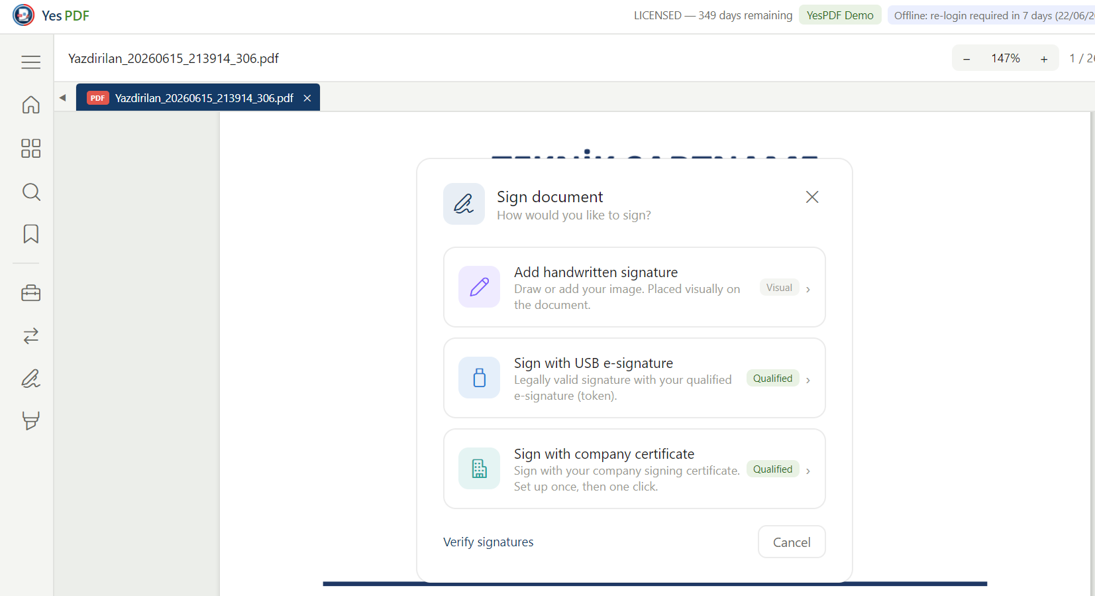The height and width of the screenshot is (596, 1095).
Task: Choose Sign with company certificate option
Action: 634,469
